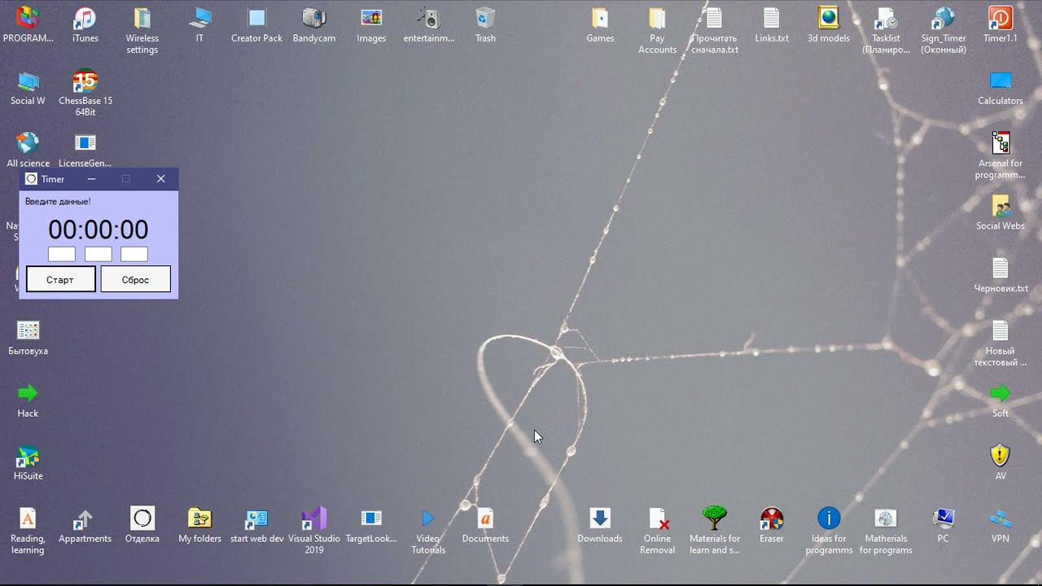This screenshot has height=586, width=1042.
Task: Select the Soft green arrow icon
Action: (1000, 393)
